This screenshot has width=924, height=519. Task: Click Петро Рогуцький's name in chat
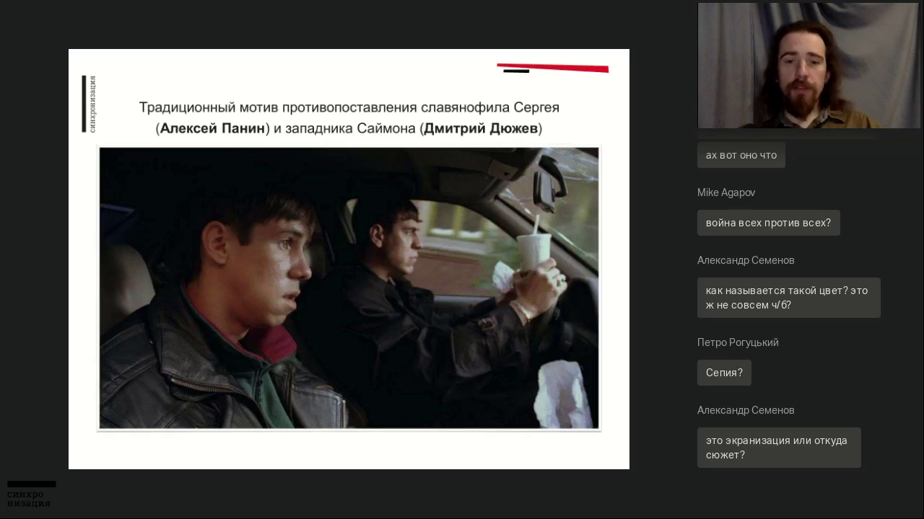738,342
